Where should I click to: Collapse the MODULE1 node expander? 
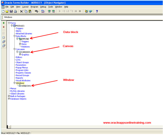(12, 26)
